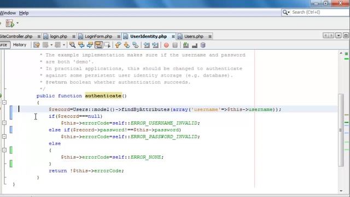Jump to Next Bookmark icon
The width and height of the screenshot is (350, 197).
126,45
